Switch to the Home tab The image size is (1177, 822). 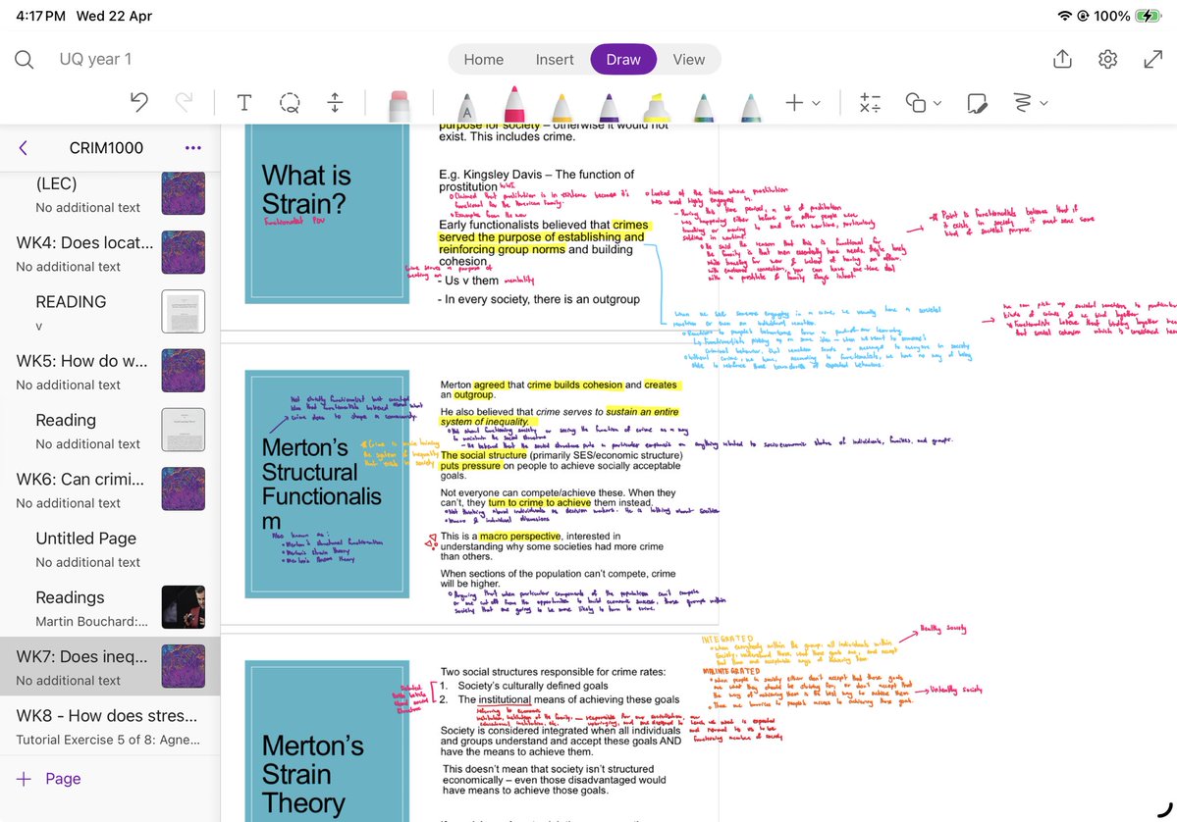coord(483,59)
